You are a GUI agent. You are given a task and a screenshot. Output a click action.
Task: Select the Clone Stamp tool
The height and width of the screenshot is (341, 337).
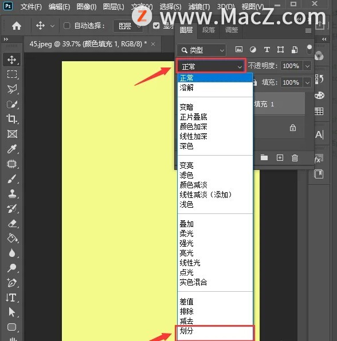pyautogui.click(x=12, y=193)
